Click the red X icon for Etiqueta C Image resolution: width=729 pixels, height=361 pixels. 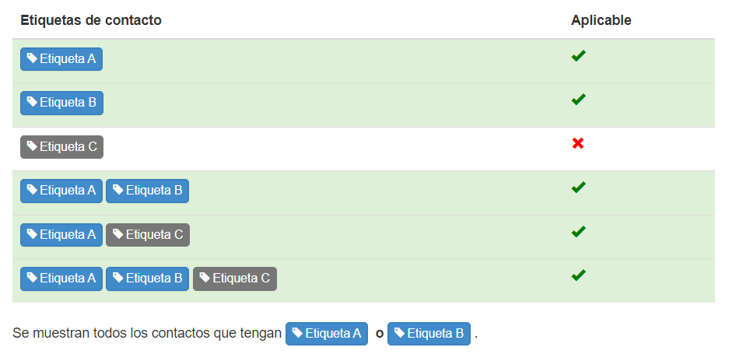pyautogui.click(x=578, y=144)
